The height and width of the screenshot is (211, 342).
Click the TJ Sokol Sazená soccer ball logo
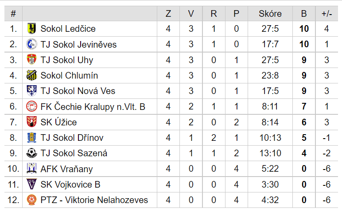coord(31,153)
